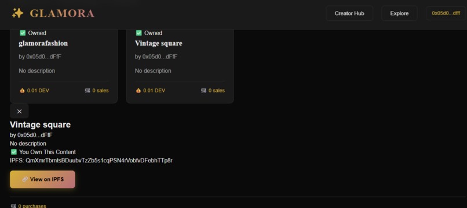Viewport: 467px width, 208px height.
Task: Click the link icon in View on IPFS
Action: (25, 179)
